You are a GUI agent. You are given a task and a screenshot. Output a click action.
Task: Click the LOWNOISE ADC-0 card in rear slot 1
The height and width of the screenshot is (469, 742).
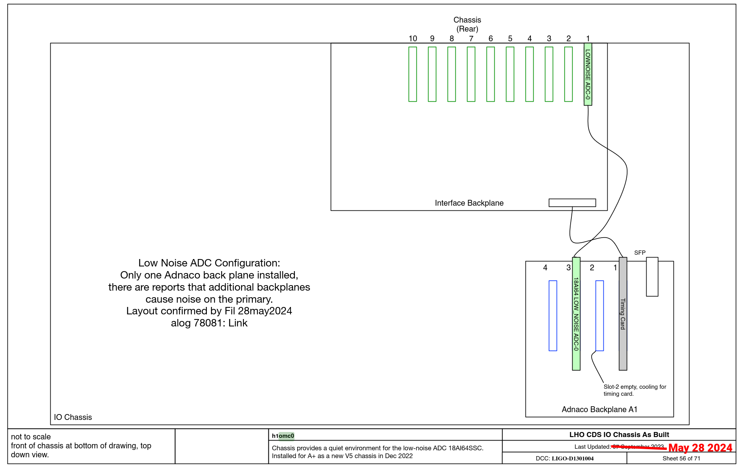pyautogui.click(x=588, y=74)
